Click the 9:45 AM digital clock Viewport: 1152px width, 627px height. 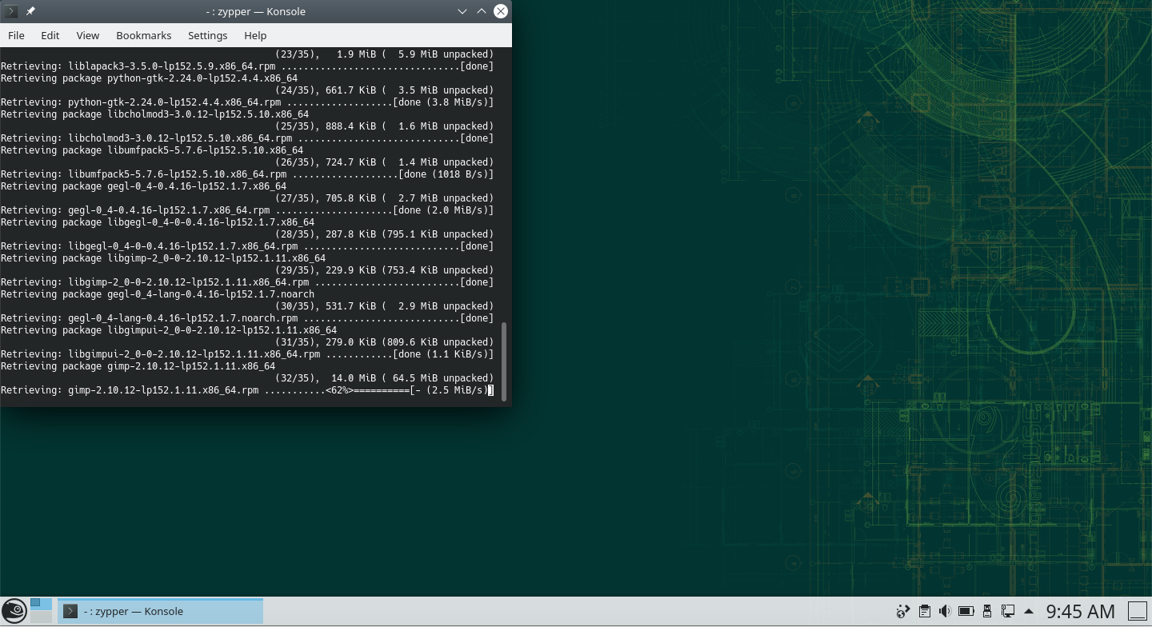pos(1080,612)
